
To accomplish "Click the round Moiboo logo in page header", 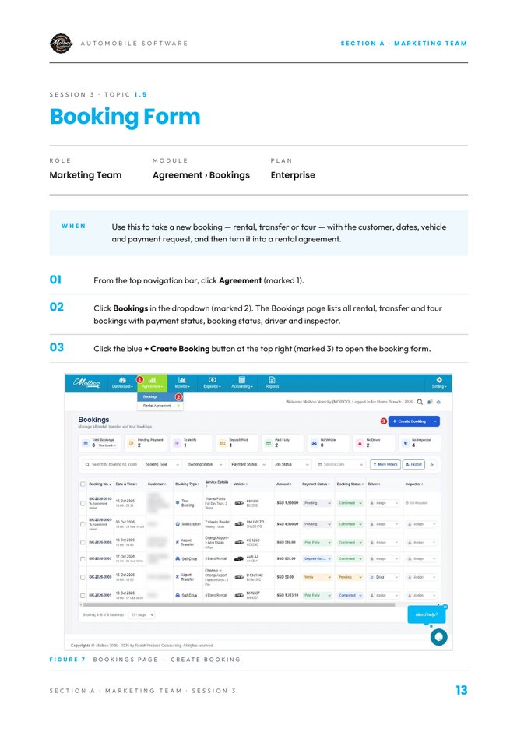I will 62,44.
